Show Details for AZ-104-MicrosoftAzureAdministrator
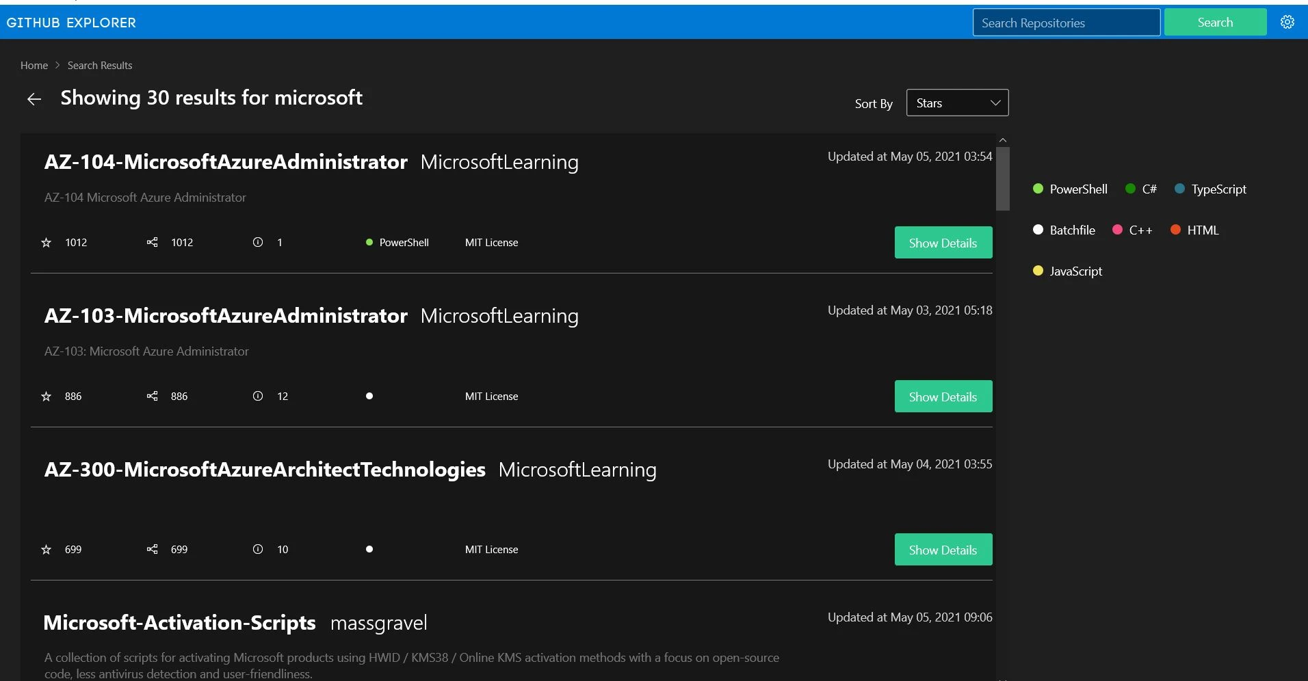Image resolution: width=1308 pixels, height=681 pixels. [x=943, y=243]
